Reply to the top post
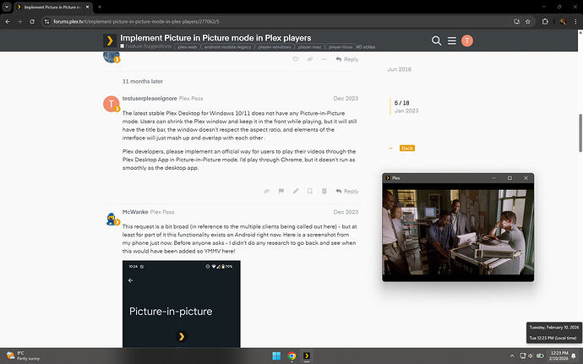583x364 pixels. 347,59
